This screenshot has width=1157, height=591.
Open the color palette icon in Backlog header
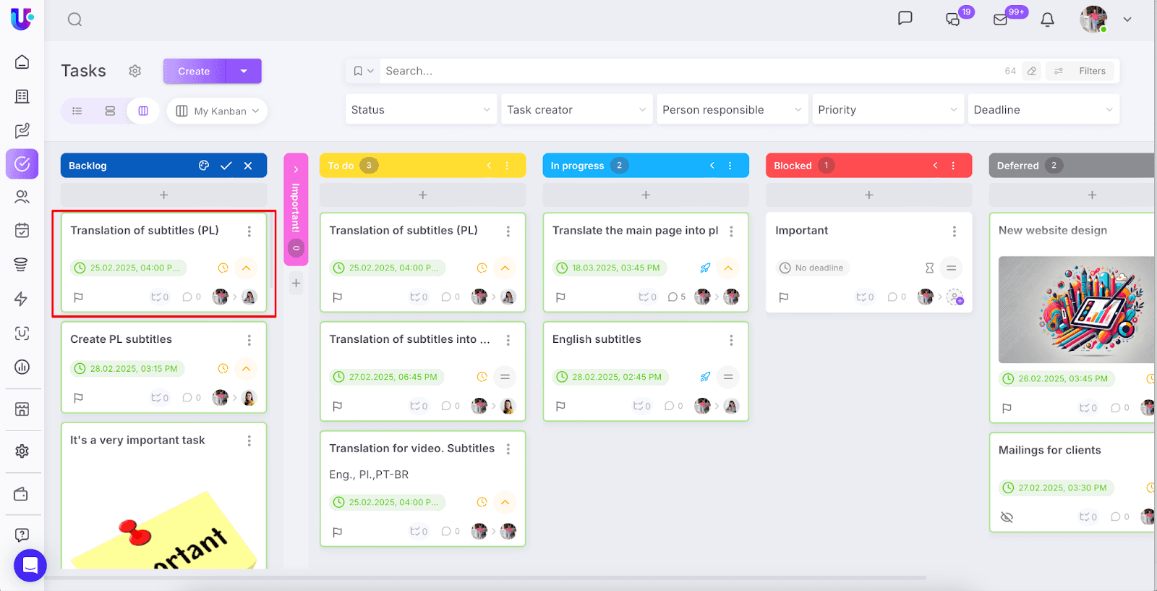[x=204, y=166]
